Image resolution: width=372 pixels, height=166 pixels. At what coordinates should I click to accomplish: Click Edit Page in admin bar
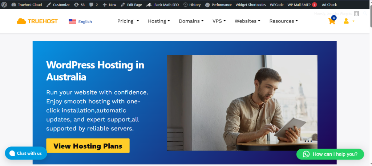tap(131, 4)
